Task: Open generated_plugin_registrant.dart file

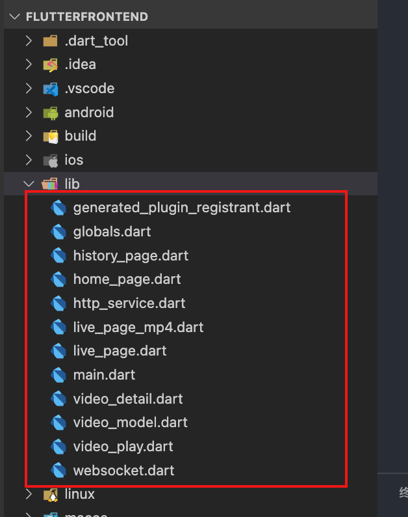Action: coord(182,208)
